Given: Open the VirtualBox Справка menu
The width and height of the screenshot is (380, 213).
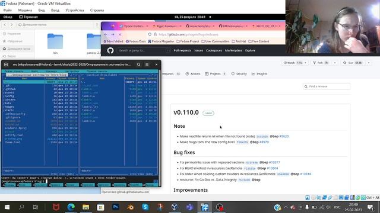Looking at the screenshot, I should pyautogui.click(x=97, y=11).
